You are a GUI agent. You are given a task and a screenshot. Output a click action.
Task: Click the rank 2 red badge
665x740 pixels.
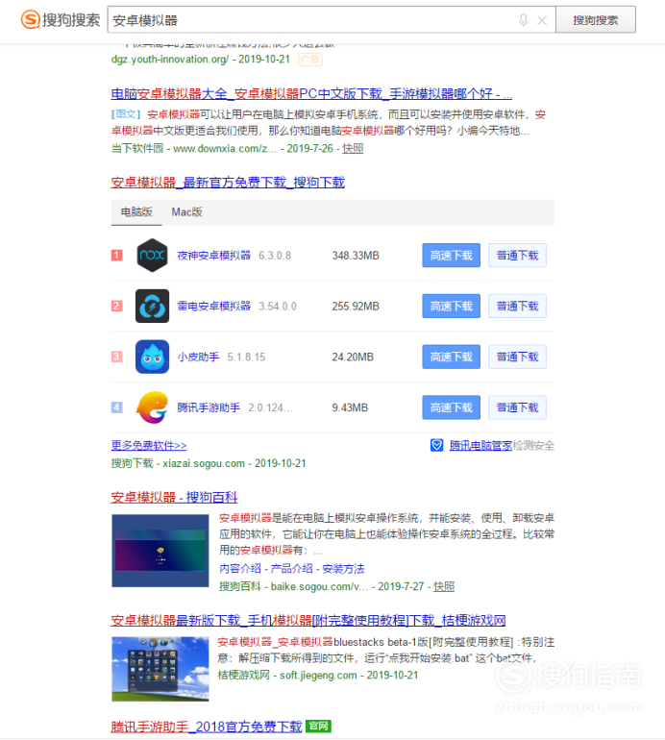click(116, 306)
